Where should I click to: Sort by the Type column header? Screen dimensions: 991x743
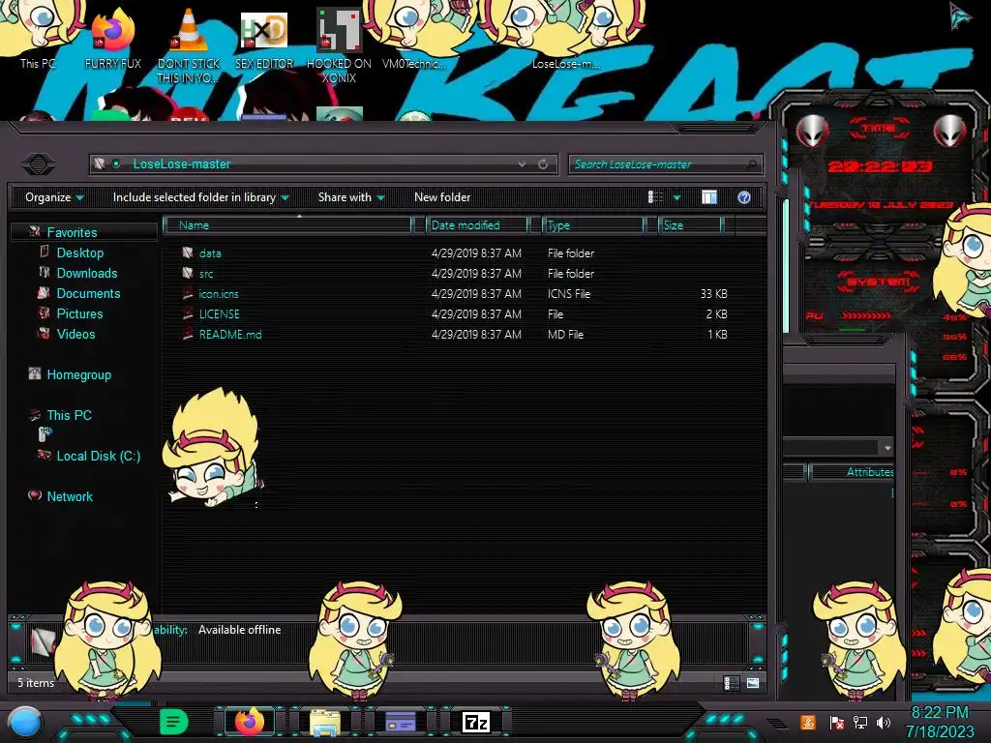click(x=593, y=224)
